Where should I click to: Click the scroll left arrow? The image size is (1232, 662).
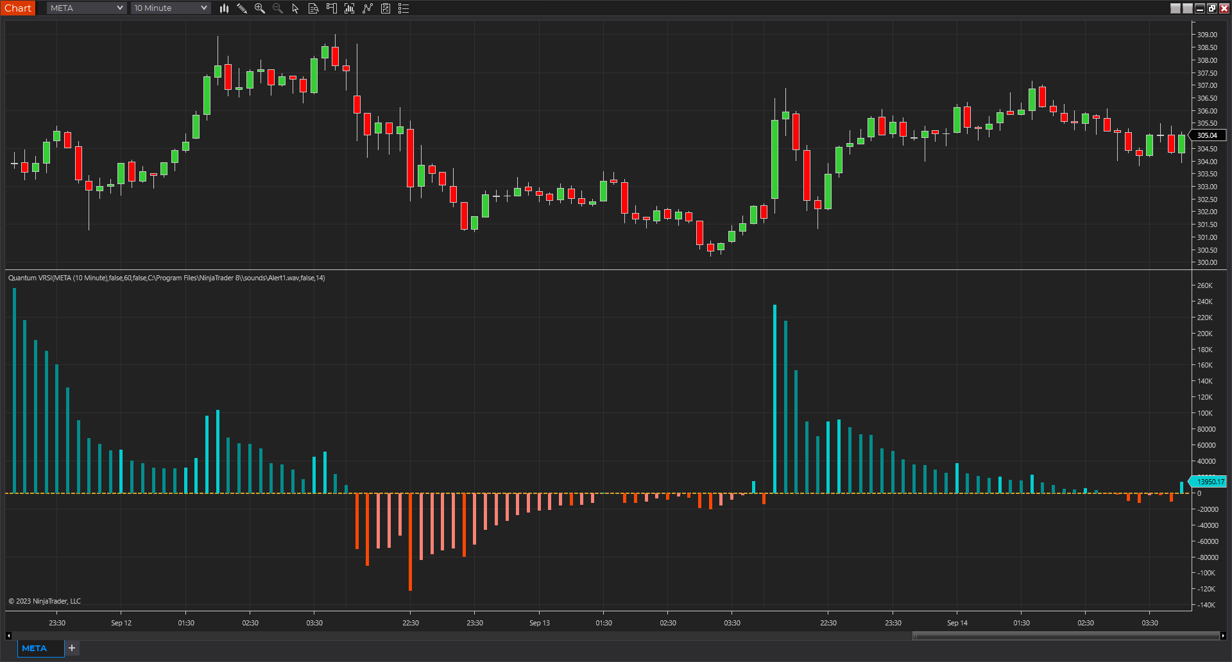click(x=8, y=636)
